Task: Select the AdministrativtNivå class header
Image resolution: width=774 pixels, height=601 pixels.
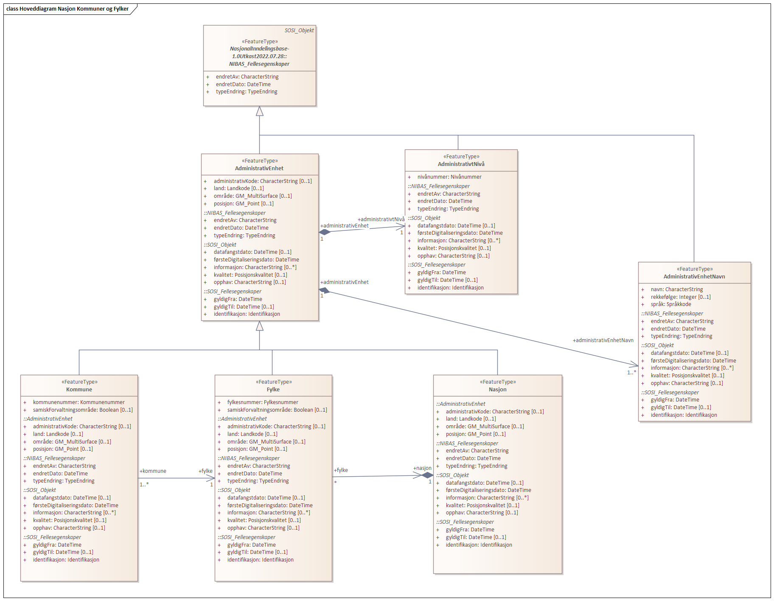Action: pos(461,160)
